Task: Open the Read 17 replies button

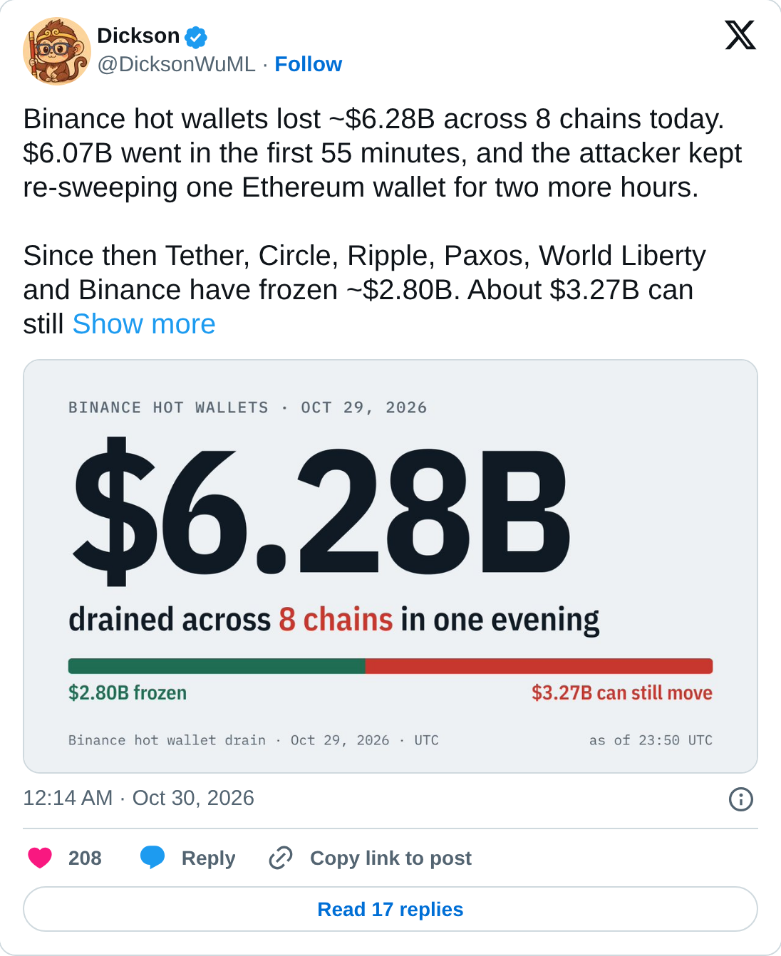Action: tap(390, 909)
